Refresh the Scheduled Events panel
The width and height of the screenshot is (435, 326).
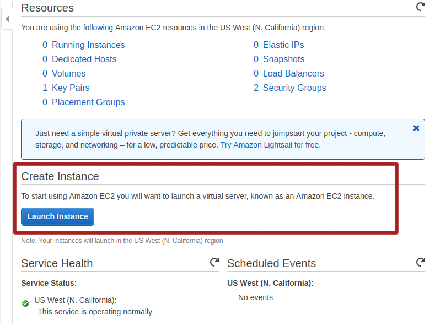[420, 263]
